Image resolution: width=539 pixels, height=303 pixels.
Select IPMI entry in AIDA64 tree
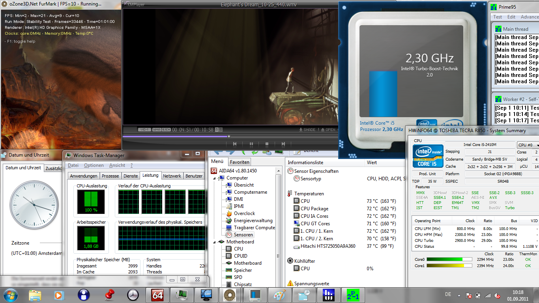click(239, 206)
